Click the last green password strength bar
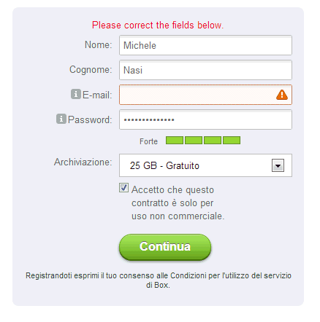This screenshot has height=322, width=320. (x=232, y=141)
